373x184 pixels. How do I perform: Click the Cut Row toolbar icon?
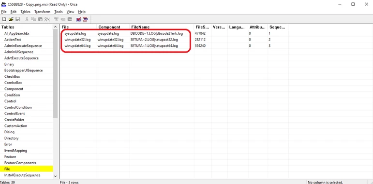click(x=57, y=19)
